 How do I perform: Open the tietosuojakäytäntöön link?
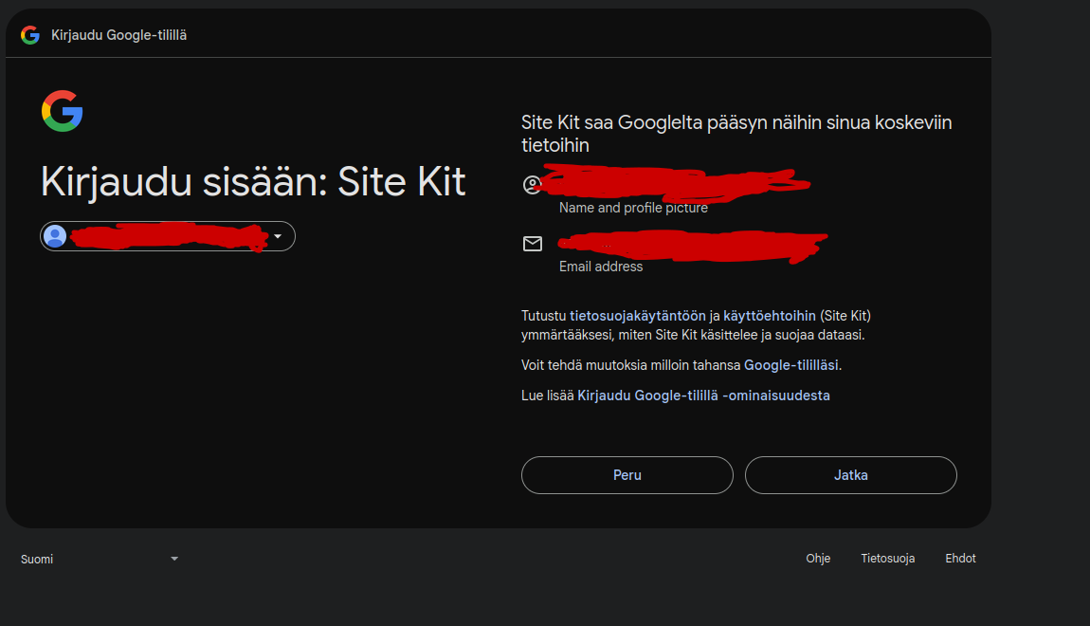(x=638, y=316)
